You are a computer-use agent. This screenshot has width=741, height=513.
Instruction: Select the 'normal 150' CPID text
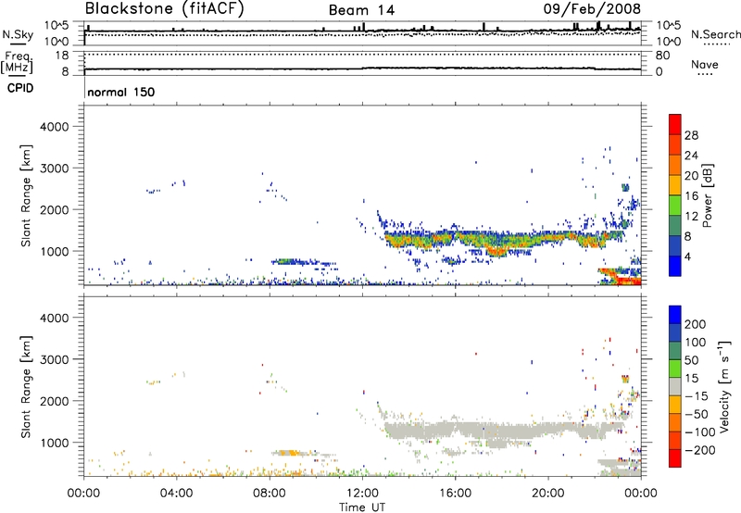[121, 92]
